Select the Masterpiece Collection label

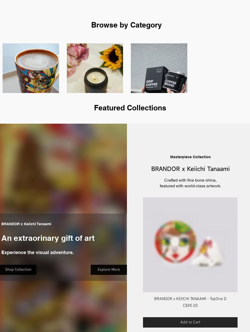click(190, 157)
